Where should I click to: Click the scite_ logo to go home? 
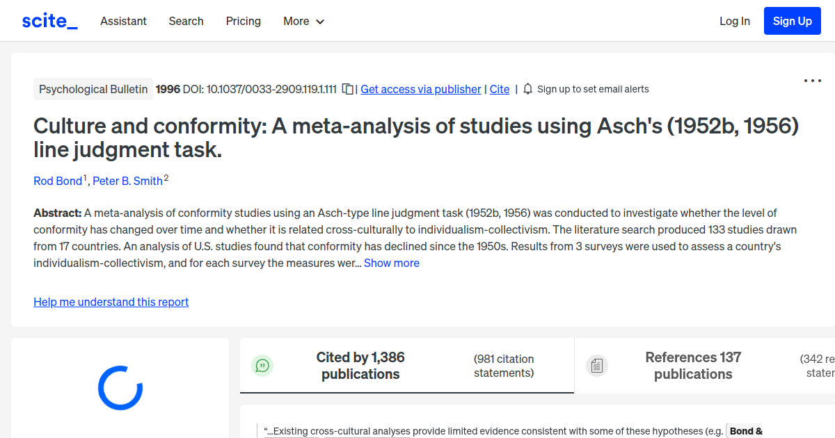pos(49,20)
